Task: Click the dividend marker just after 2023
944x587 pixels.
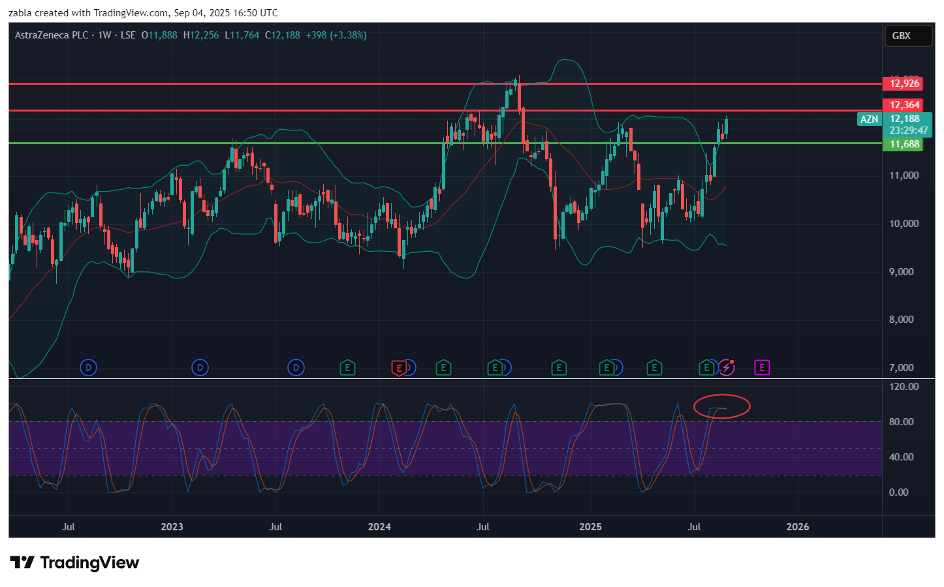Action: tap(200, 368)
